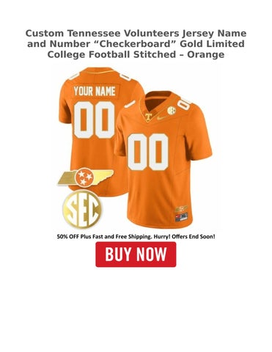Click the Power T logo on collar
Image resolution: width=272 pixels, height=352 pixels.
click(147, 117)
